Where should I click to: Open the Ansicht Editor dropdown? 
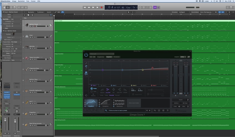pos(183,57)
